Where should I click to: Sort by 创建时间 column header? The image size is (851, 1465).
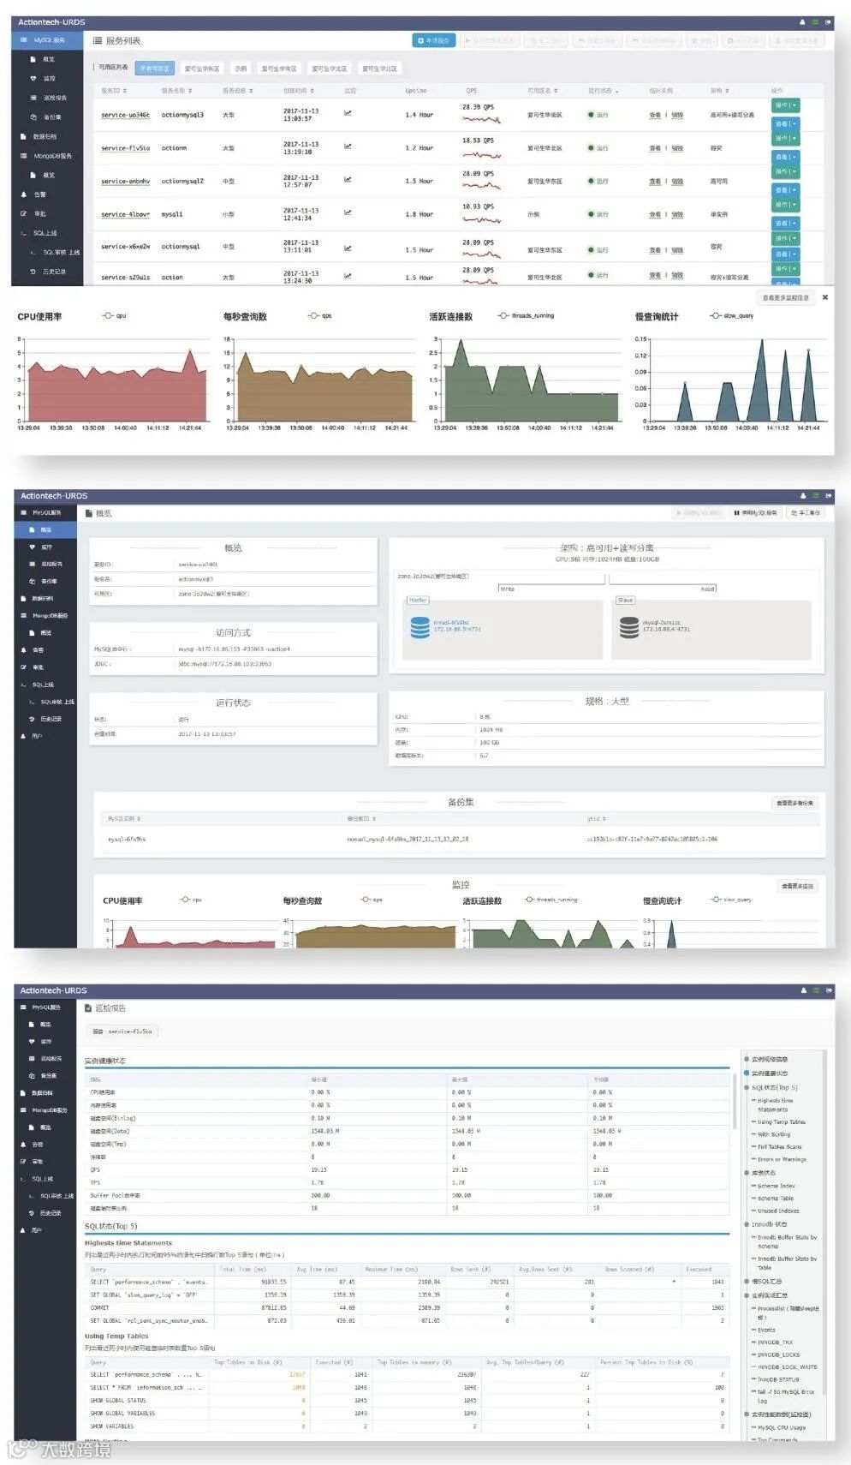click(x=299, y=91)
